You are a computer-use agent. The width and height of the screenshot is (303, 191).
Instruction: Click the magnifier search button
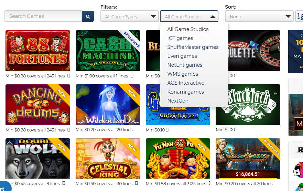click(88, 16)
